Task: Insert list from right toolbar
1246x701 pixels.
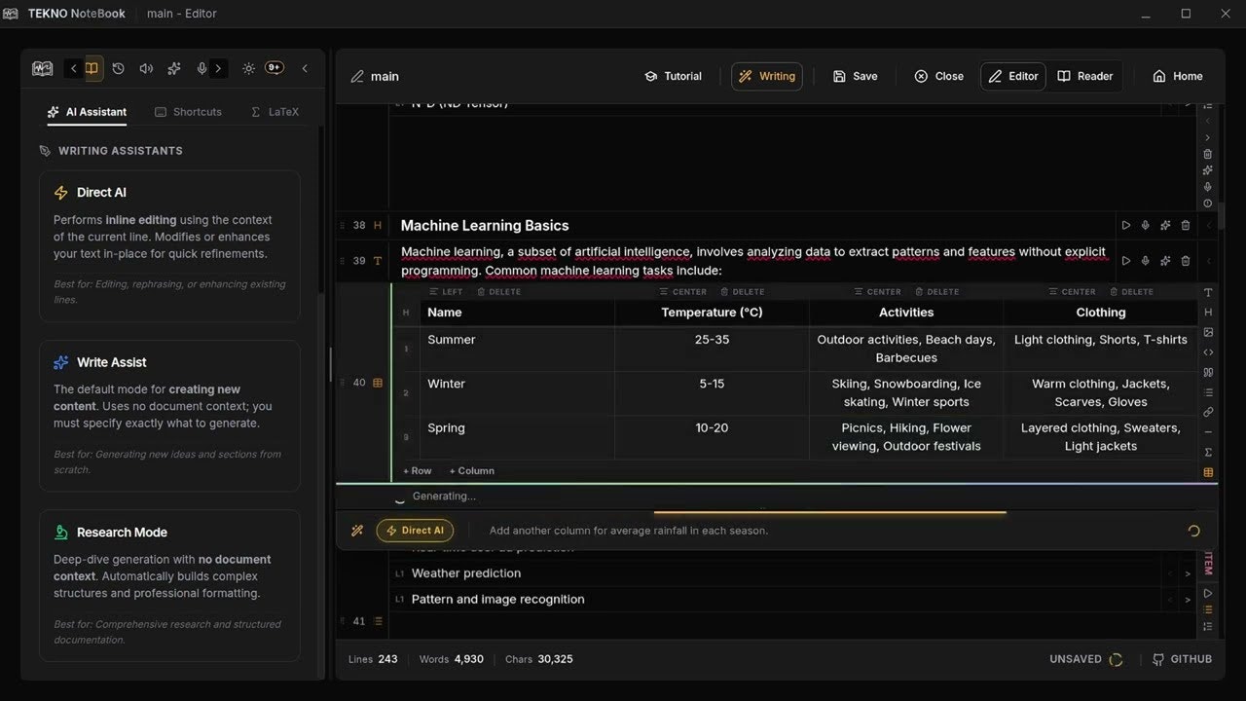Action: (x=1208, y=392)
